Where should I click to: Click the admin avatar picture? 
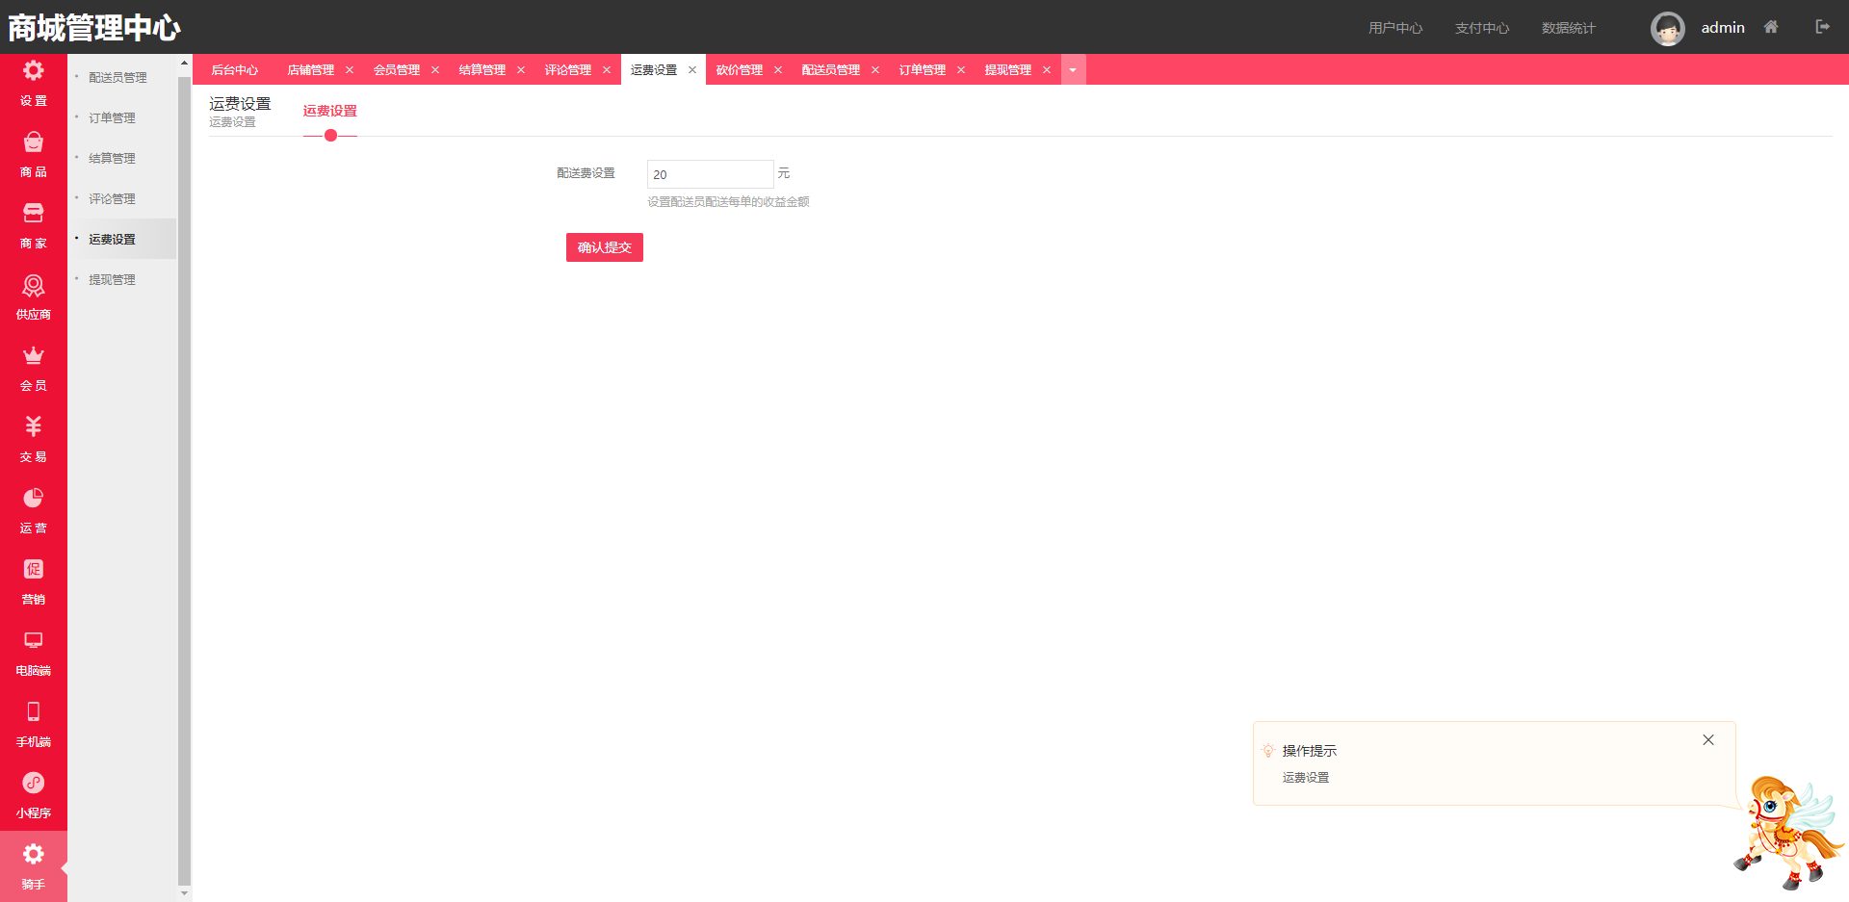click(1668, 28)
